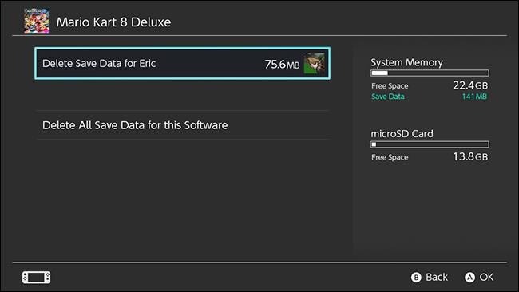519x292 pixels.
Task: Click the 13.8 GB free space value
Action: point(470,156)
